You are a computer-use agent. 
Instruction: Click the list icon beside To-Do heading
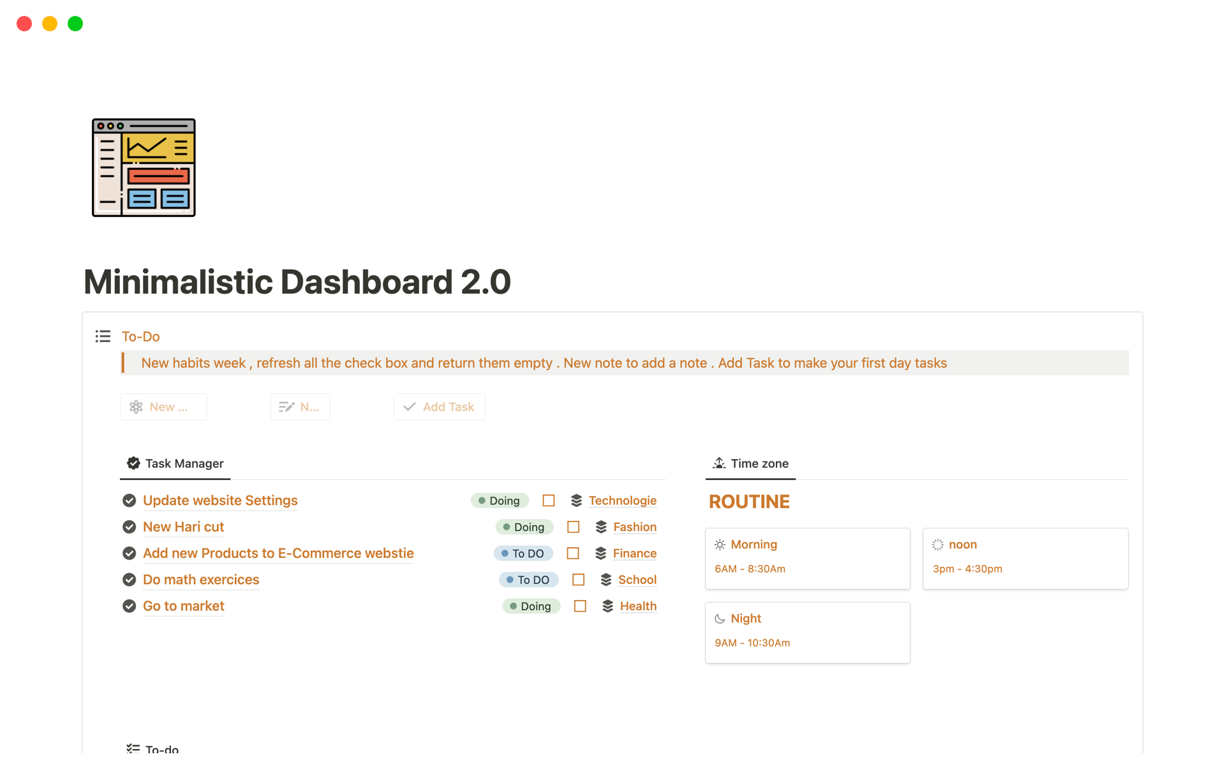[x=103, y=336]
